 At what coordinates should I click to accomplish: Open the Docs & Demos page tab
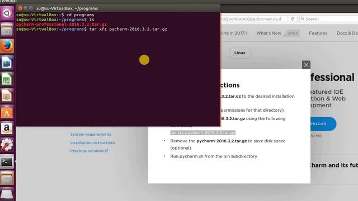point(347,33)
